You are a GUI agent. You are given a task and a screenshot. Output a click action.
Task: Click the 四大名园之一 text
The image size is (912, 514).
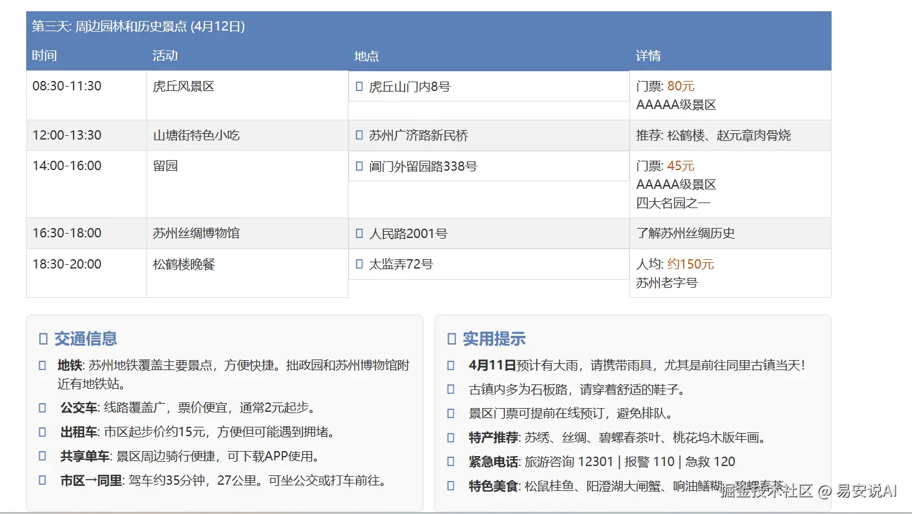[673, 203]
